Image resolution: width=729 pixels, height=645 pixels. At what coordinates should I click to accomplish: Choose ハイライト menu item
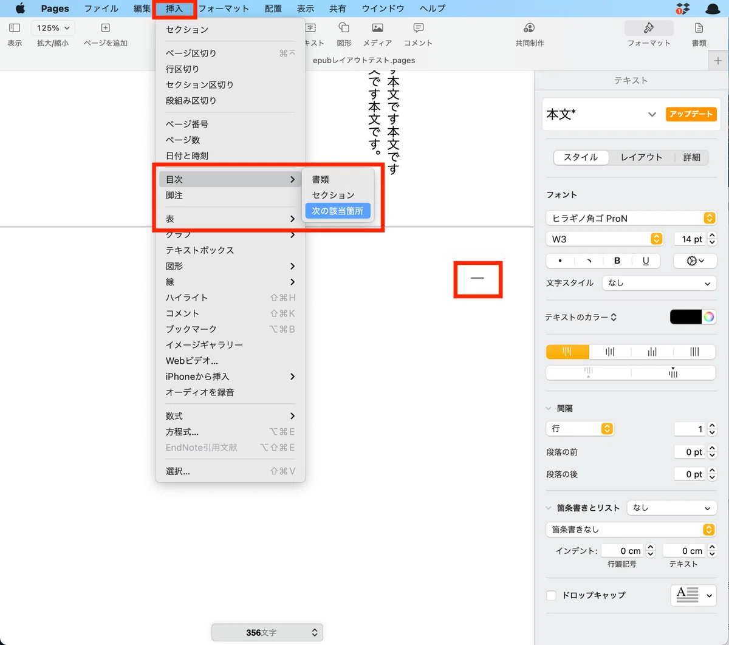point(230,298)
